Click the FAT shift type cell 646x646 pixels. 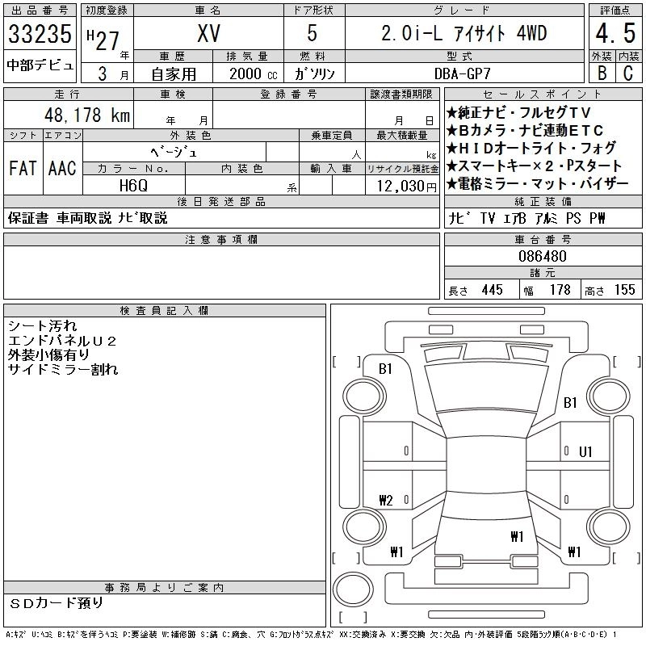pyautogui.click(x=23, y=168)
